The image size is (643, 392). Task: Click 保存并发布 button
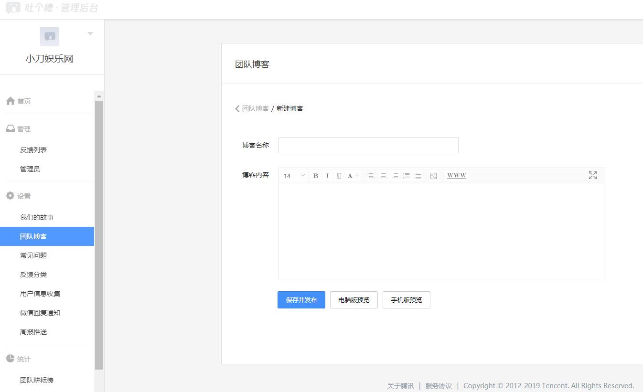301,300
